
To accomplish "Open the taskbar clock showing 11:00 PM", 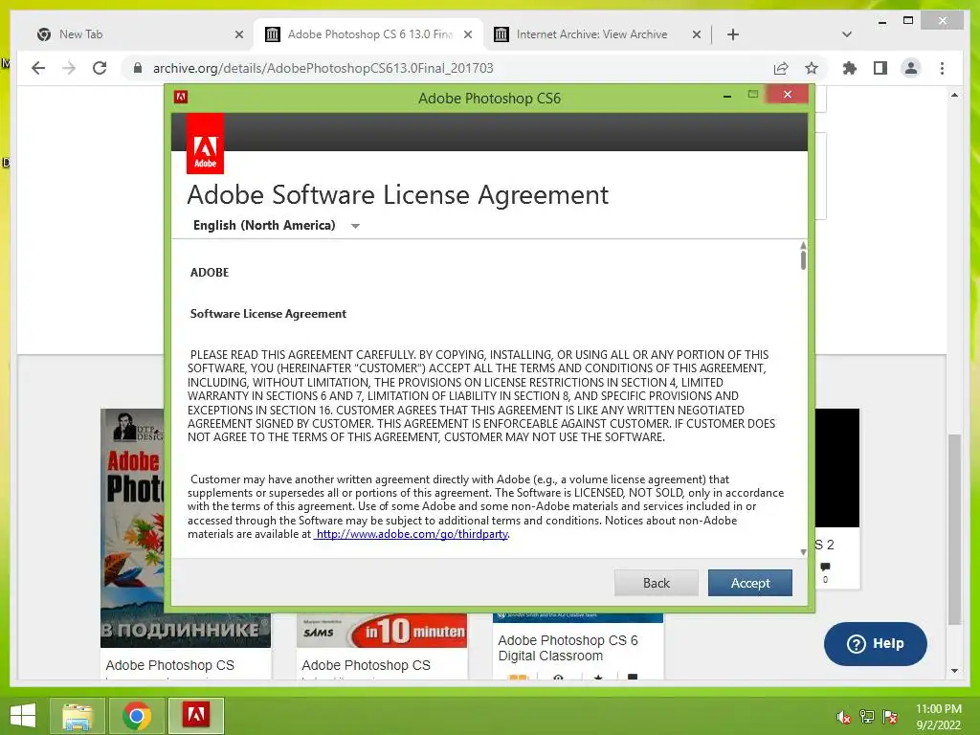I will click(x=938, y=716).
